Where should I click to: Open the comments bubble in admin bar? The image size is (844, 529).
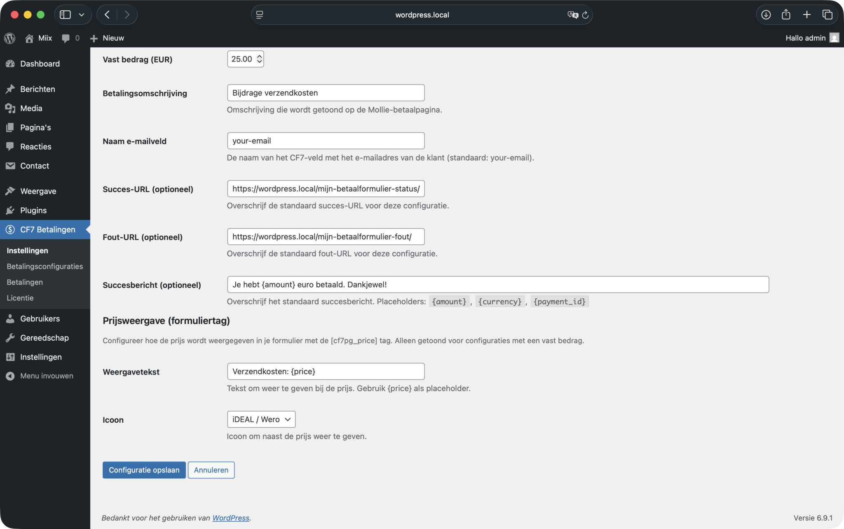point(66,38)
